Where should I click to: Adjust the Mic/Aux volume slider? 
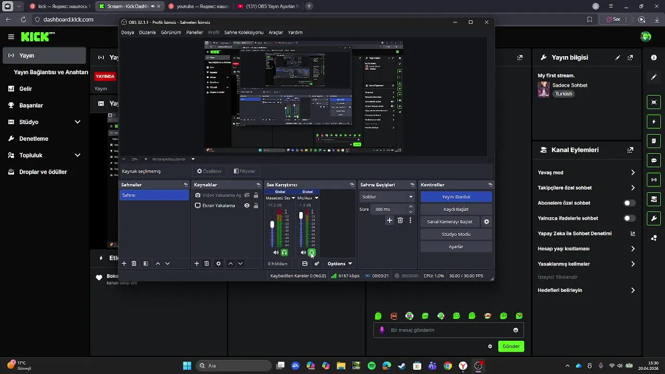coord(301,216)
